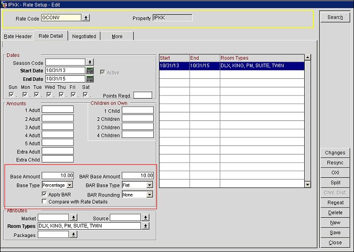The image size is (354, 252).
Task: Click the Save button
Action: [335, 233]
